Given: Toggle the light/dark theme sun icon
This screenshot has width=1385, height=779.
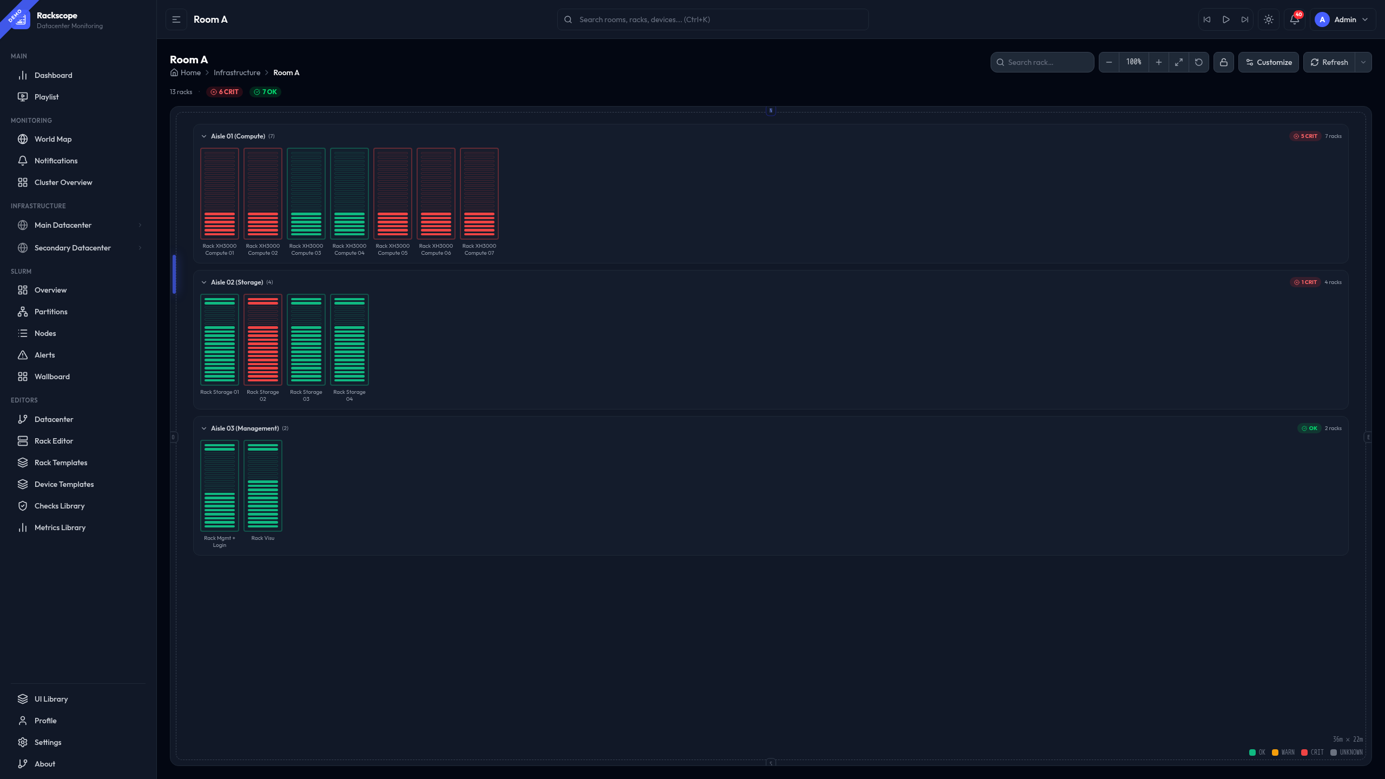Looking at the screenshot, I should [1268, 19].
